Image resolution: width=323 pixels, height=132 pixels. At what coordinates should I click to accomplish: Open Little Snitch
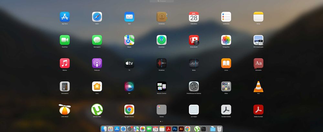(x=65, y=109)
